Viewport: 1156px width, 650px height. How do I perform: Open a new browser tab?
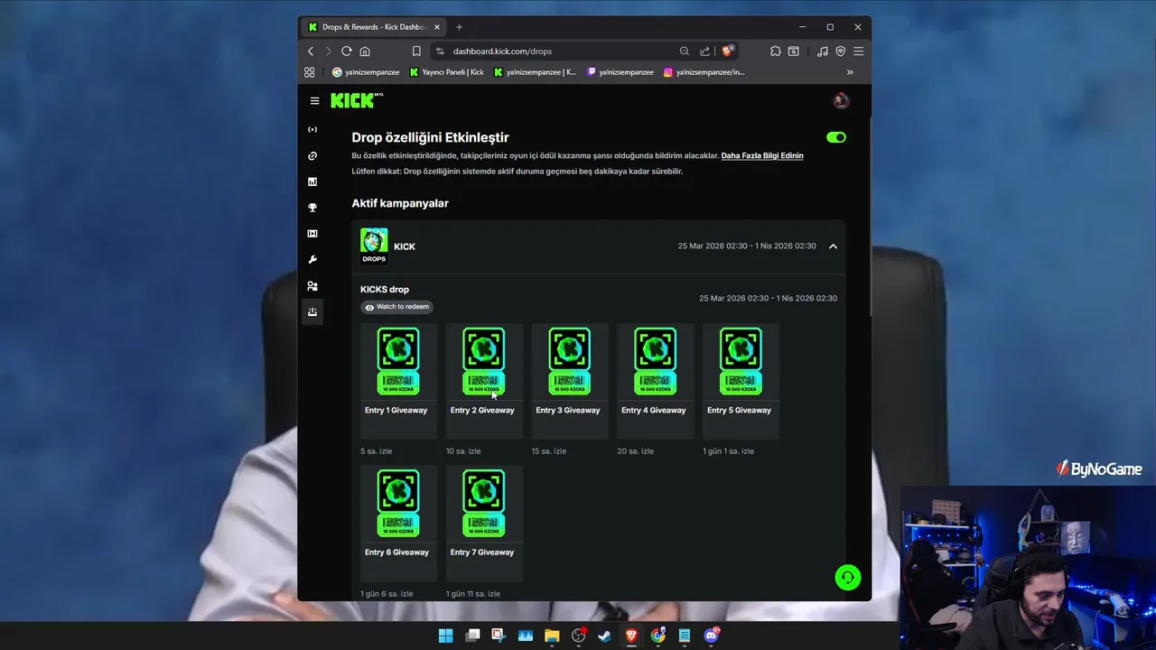click(x=459, y=27)
